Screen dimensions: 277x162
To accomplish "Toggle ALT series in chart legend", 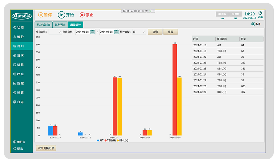I will click(100, 140).
